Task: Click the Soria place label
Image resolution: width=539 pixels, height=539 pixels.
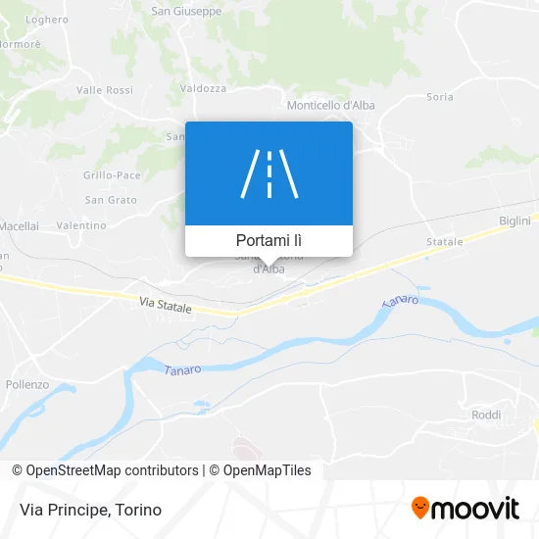Action: (440, 97)
